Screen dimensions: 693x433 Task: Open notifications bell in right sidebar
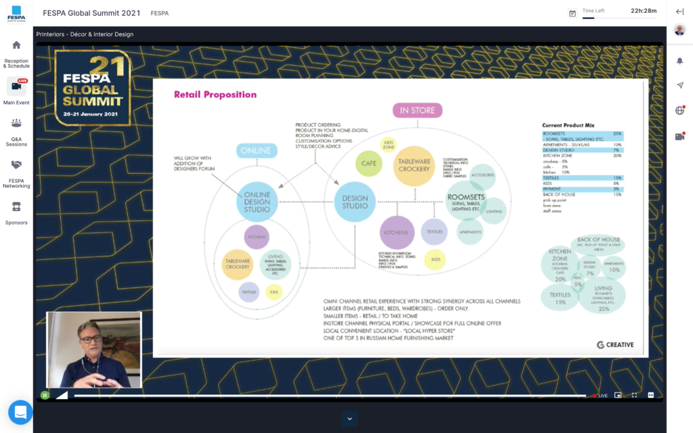point(679,61)
